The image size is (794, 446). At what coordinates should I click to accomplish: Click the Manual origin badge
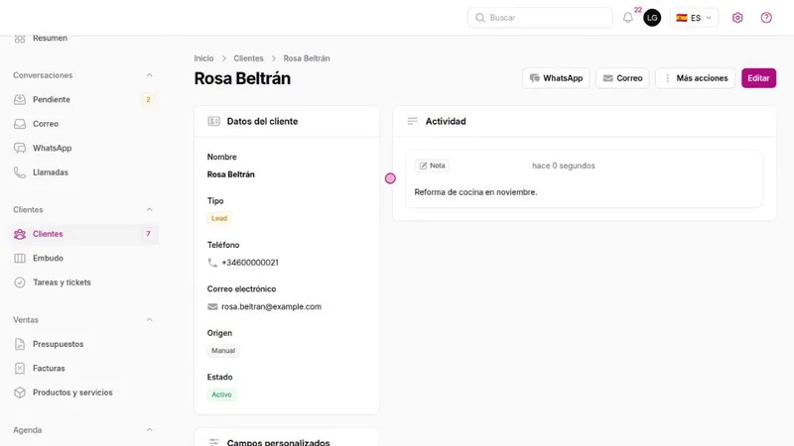tap(222, 351)
